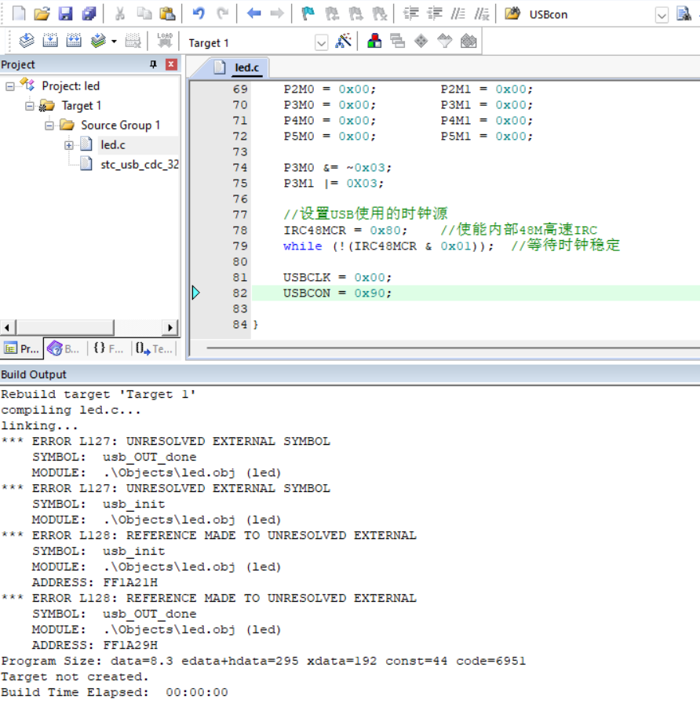700x718 pixels.
Task: Open Options for Target
Action: (344, 42)
